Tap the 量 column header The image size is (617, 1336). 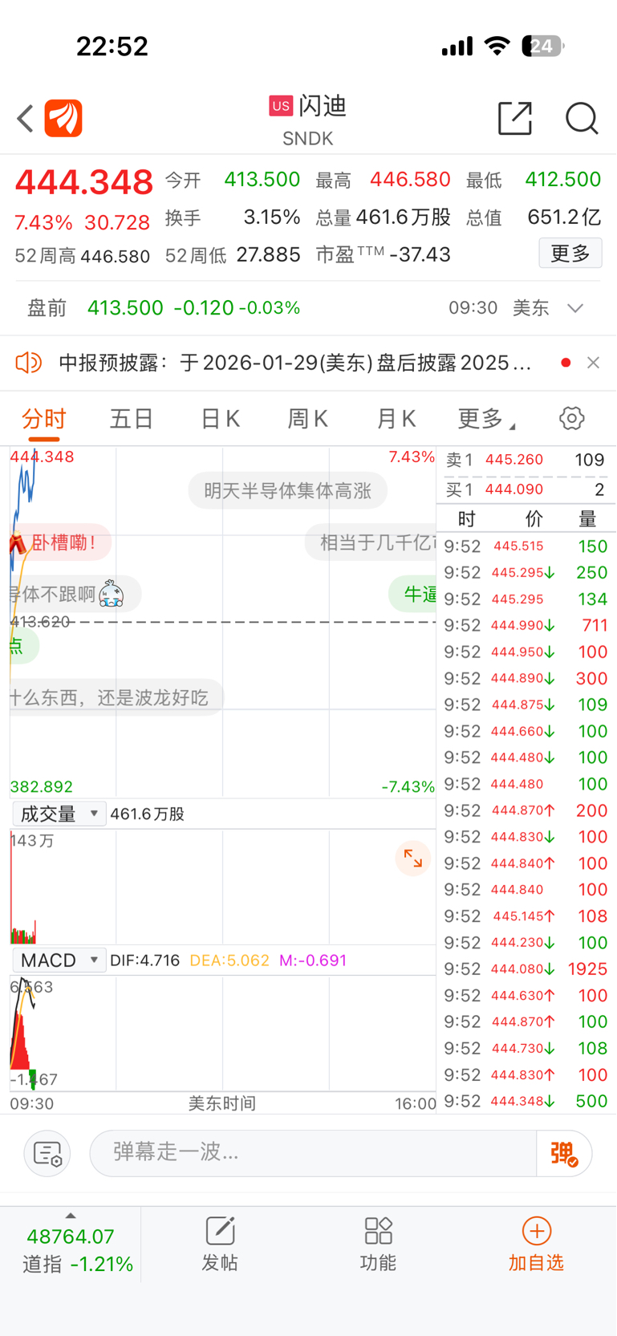(587, 518)
